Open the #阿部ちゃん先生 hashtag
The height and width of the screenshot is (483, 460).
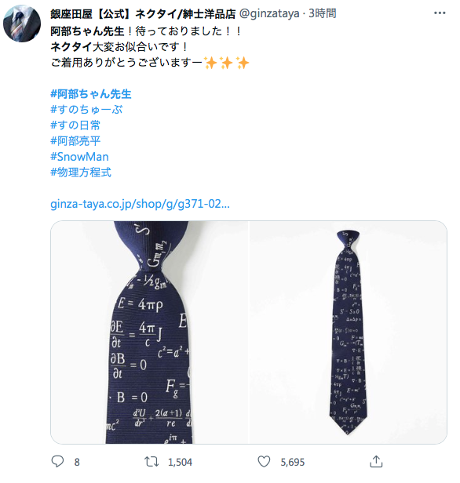(x=91, y=94)
